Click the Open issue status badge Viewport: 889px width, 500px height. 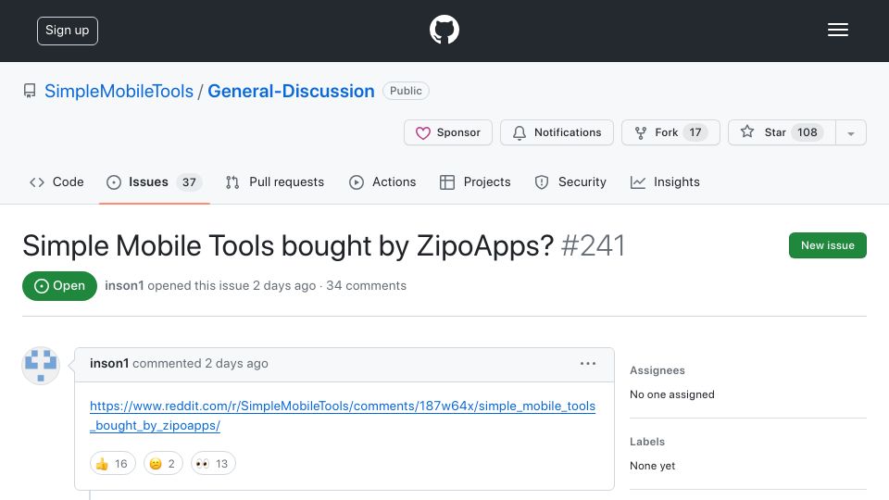[x=59, y=286]
